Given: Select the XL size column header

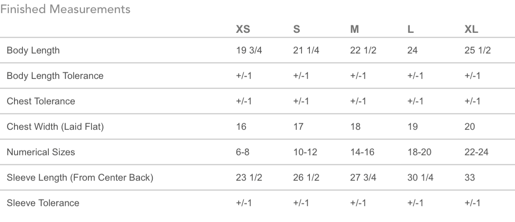Looking at the screenshot, I should point(471,29).
